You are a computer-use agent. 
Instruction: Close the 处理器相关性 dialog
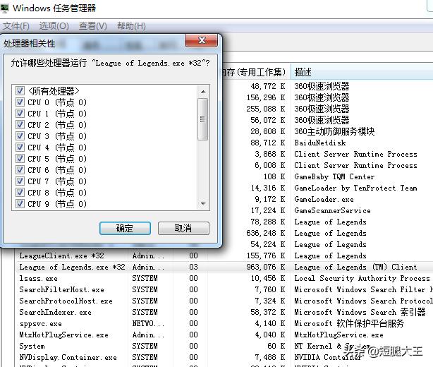pos(201,41)
